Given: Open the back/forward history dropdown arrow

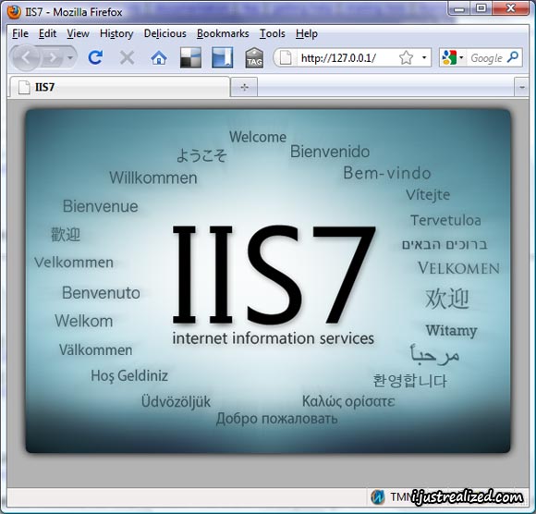Looking at the screenshot, I should point(70,58).
